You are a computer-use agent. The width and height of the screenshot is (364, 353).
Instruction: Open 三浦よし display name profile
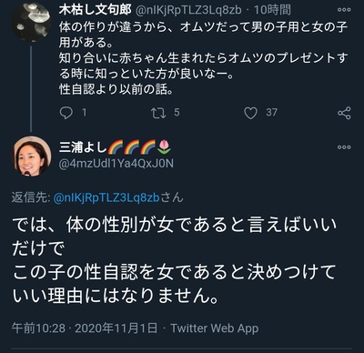[x=116, y=147]
